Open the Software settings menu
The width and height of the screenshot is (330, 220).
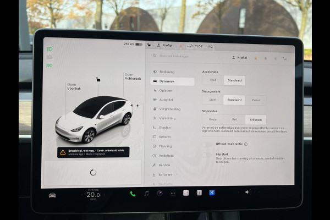[172, 174]
